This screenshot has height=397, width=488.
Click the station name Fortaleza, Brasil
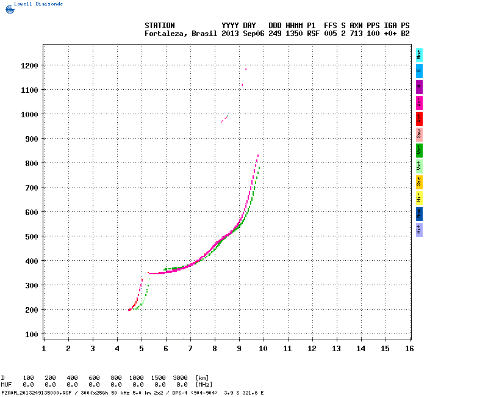(181, 34)
